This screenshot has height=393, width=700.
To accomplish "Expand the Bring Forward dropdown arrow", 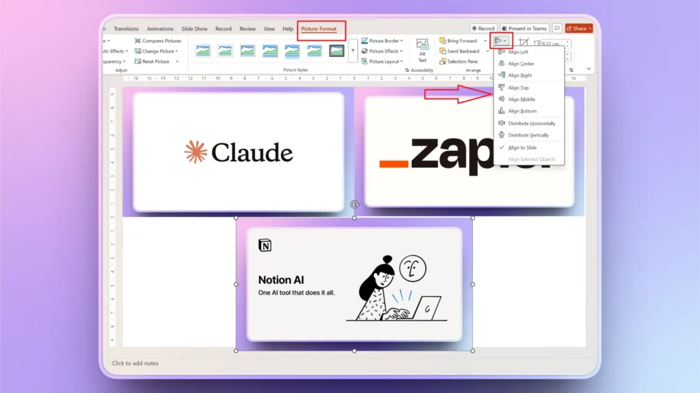I will [485, 40].
